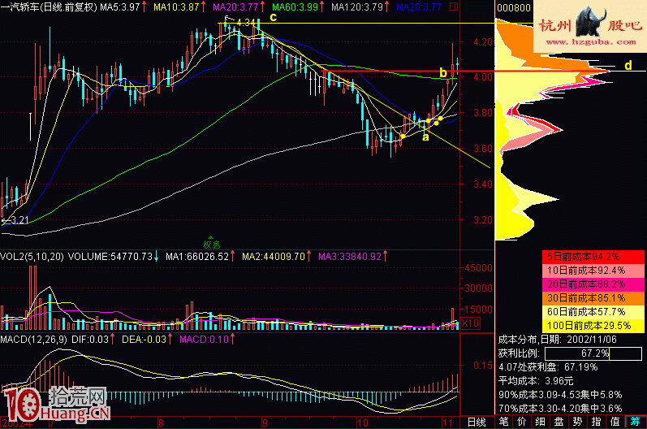The height and width of the screenshot is (429, 647).
Task: Click the month 11 label on time axis
Action: pyautogui.click(x=447, y=422)
